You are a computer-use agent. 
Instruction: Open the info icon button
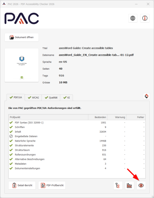coord(145,18)
